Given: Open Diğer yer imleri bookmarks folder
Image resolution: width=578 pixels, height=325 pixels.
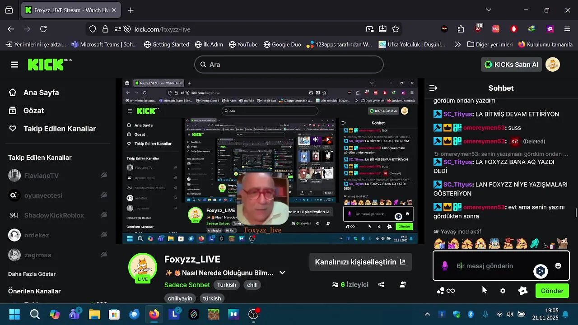Looking at the screenshot, I should (490, 44).
